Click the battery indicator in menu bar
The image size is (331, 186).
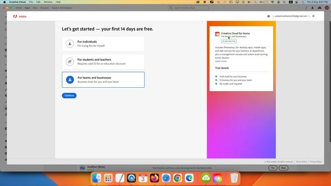[264, 2]
